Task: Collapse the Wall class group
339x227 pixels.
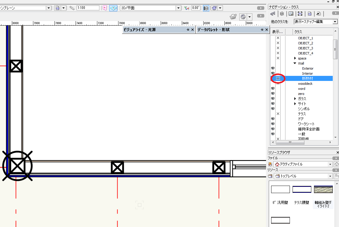Action: coord(295,63)
